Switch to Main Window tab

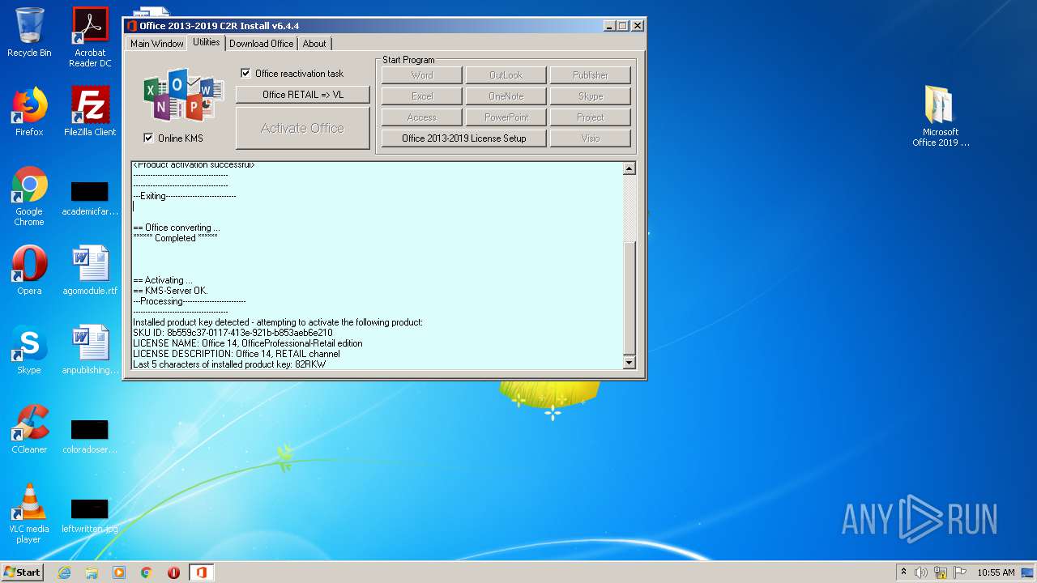pyautogui.click(x=157, y=44)
